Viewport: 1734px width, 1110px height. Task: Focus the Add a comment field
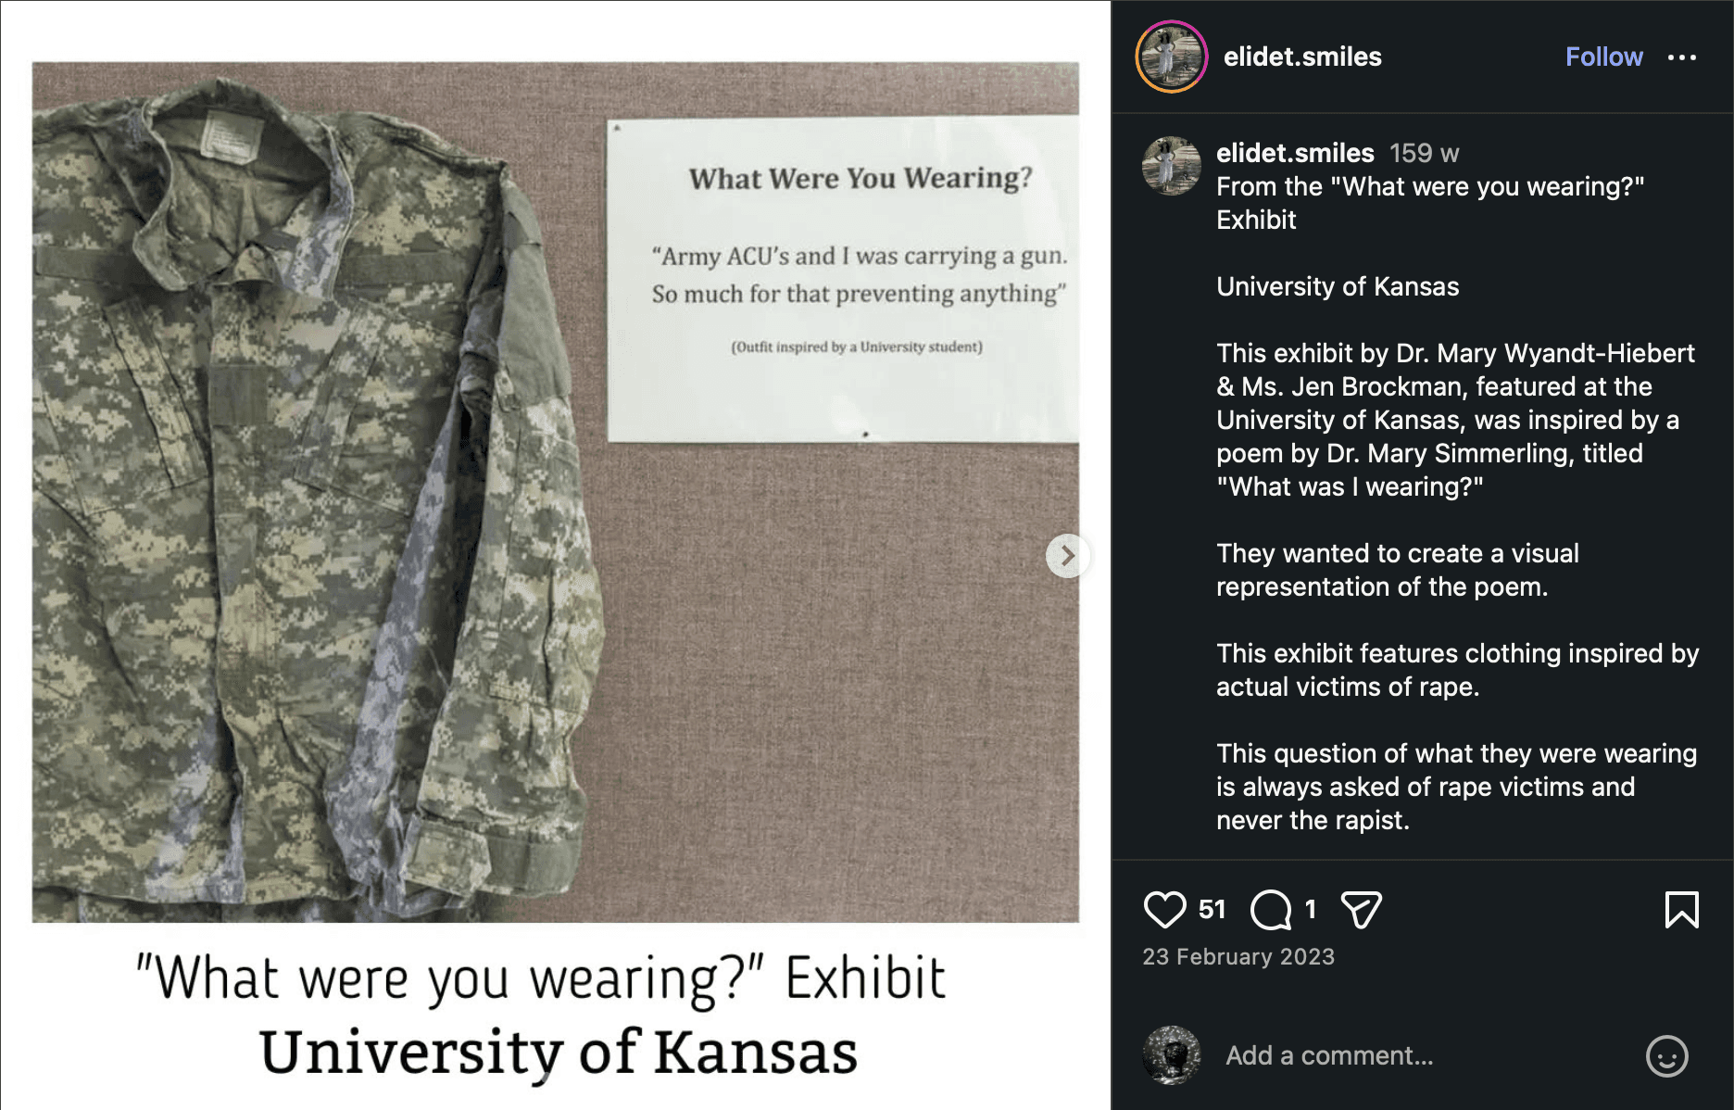pos(1426,1055)
